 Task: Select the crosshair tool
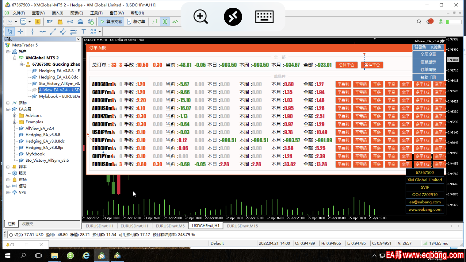click(20, 31)
